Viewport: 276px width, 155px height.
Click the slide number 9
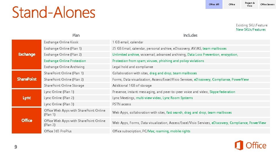[16, 147]
